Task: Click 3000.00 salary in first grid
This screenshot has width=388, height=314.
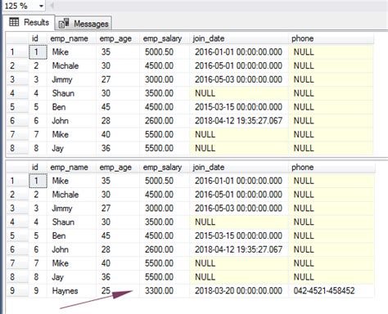Action: coord(165,79)
